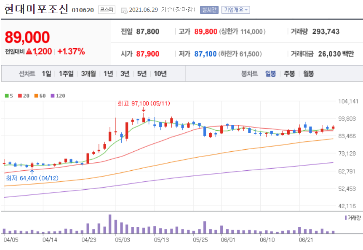Open the 기업개요 dropdown

[x=236, y=10]
